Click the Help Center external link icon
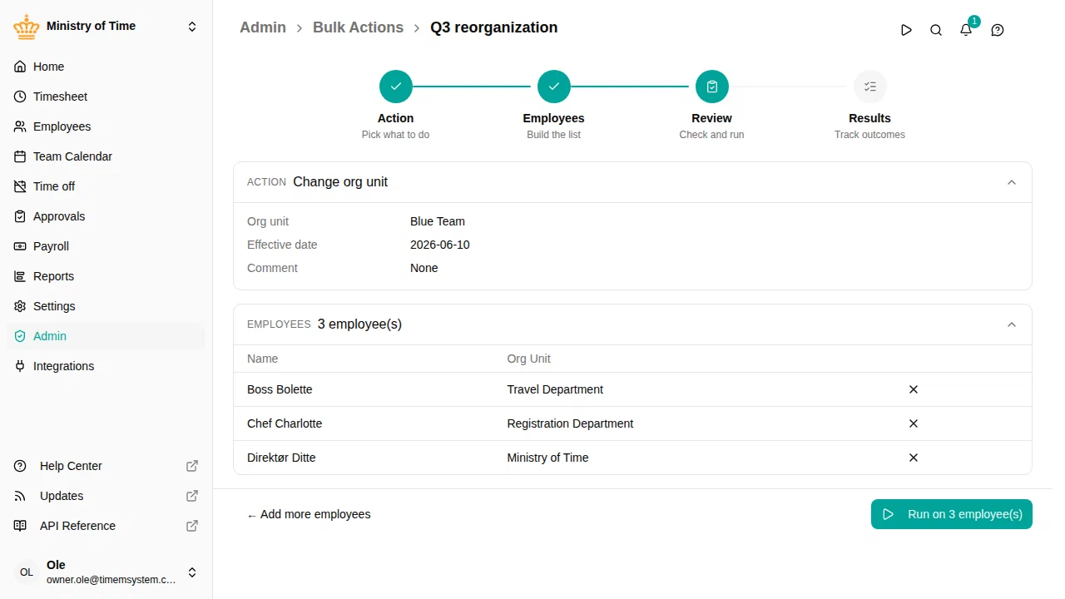The width and height of the screenshot is (1065, 599). pyautogui.click(x=192, y=466)
